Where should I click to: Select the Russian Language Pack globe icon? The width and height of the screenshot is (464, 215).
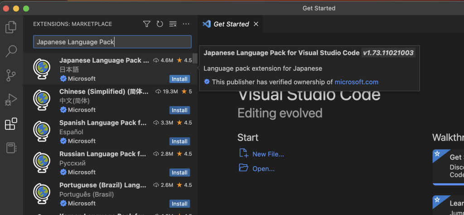pyautogui.click(x=42, y=162)
